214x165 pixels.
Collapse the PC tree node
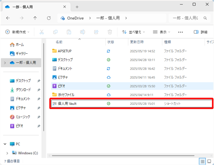[x=5, y=144]
